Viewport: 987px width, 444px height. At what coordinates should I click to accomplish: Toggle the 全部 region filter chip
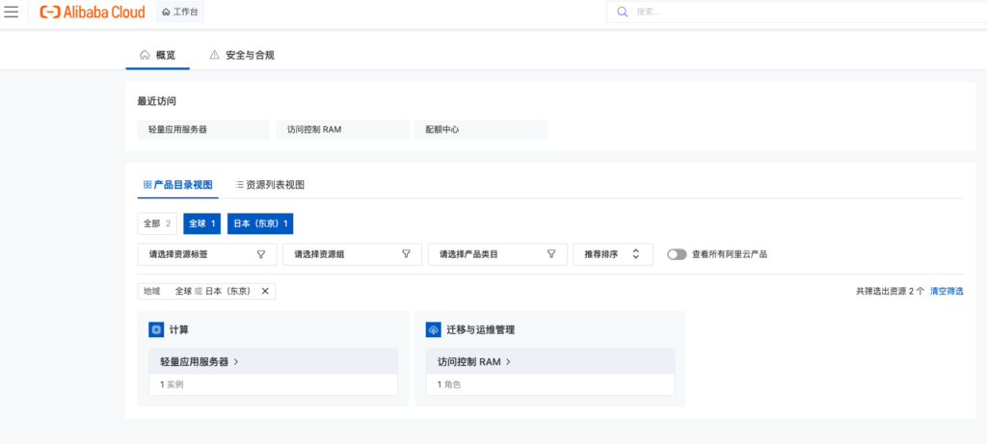157,223
